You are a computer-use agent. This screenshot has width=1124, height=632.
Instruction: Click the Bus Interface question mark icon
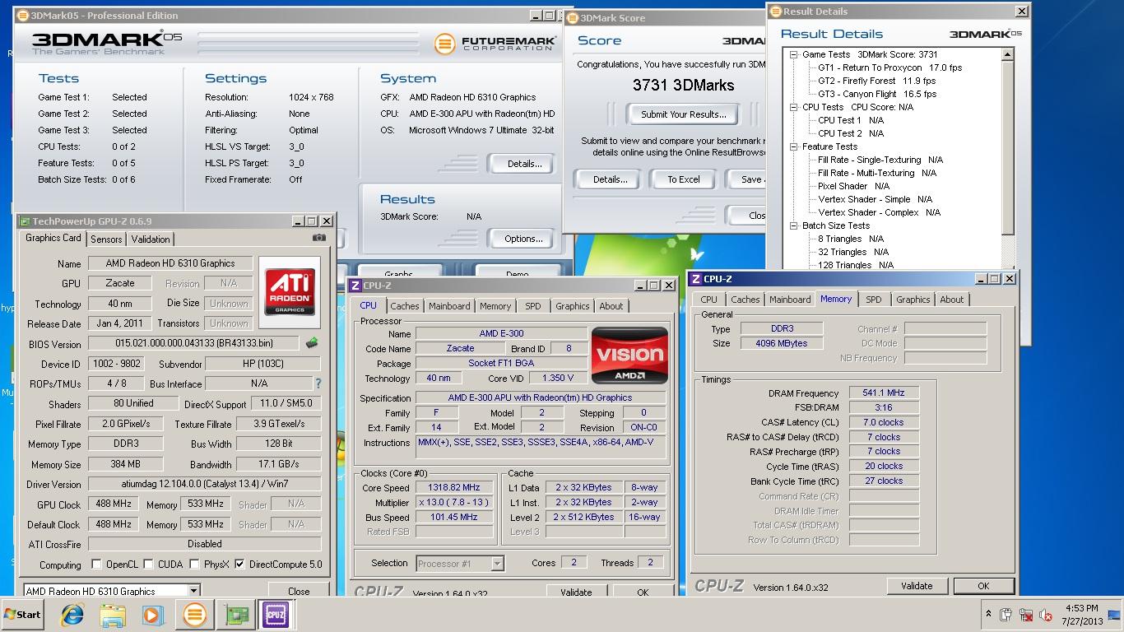(x=318, y=383)
